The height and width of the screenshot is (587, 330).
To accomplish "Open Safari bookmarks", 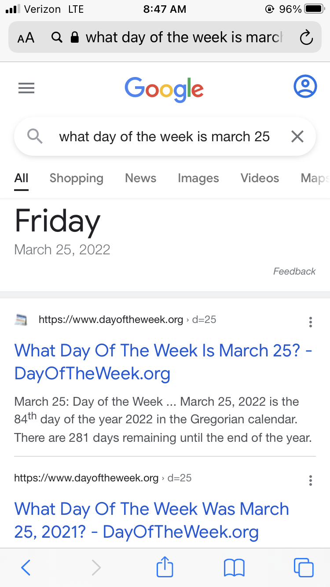I will (x=234, y=568).
